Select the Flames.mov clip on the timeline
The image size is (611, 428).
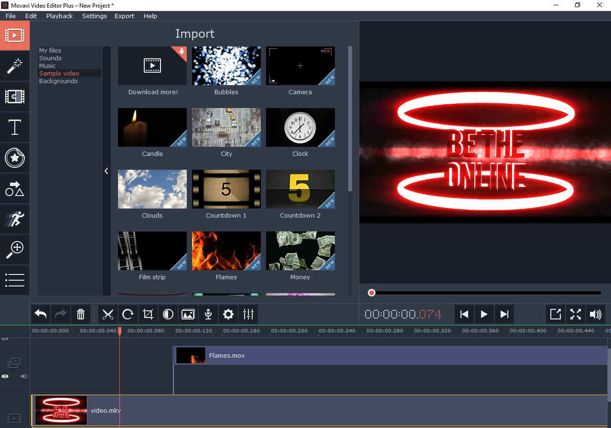[287, 355]
